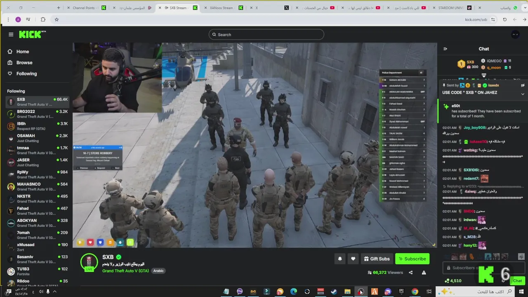Screen dimensions: 528x297
Task: Open the Following page in sidebar
Action: 26,73
